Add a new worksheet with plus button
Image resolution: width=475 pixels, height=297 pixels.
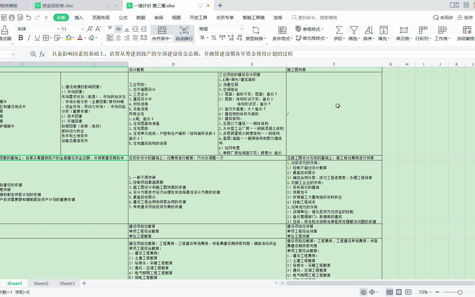click(84, 283)
